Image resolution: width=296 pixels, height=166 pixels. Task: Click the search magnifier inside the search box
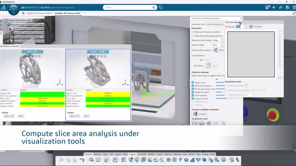pos(154,7)
